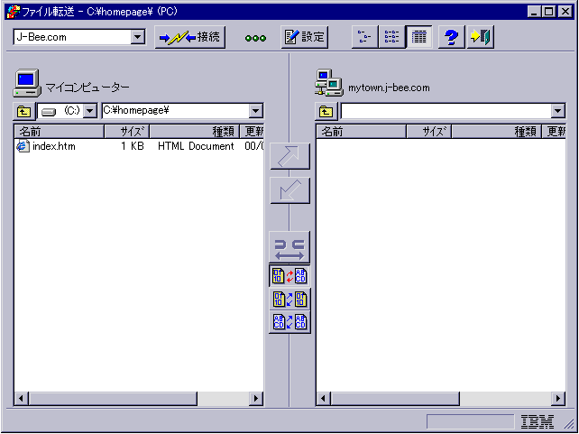Sort local list by 名前 column

[60, 132]
